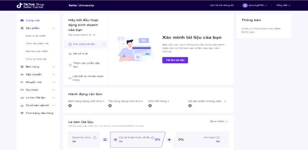Click info icon next to Chi nhánh
The width and height of the screenshot is (308, 150).
pos(218,138)
